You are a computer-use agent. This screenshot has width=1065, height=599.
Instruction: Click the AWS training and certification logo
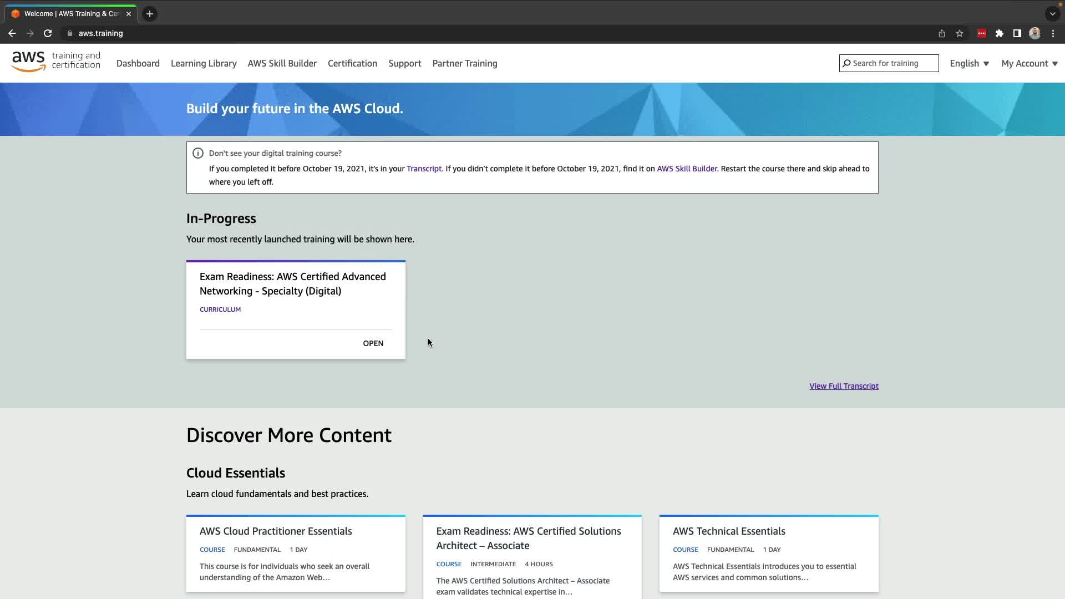coord(55,62)
